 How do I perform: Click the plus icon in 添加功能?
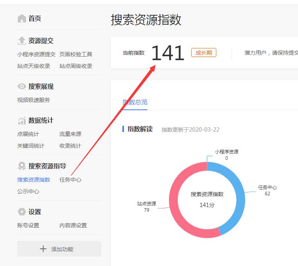pos(43,249)
